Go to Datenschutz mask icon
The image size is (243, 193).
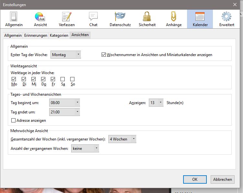click(120, 19)
